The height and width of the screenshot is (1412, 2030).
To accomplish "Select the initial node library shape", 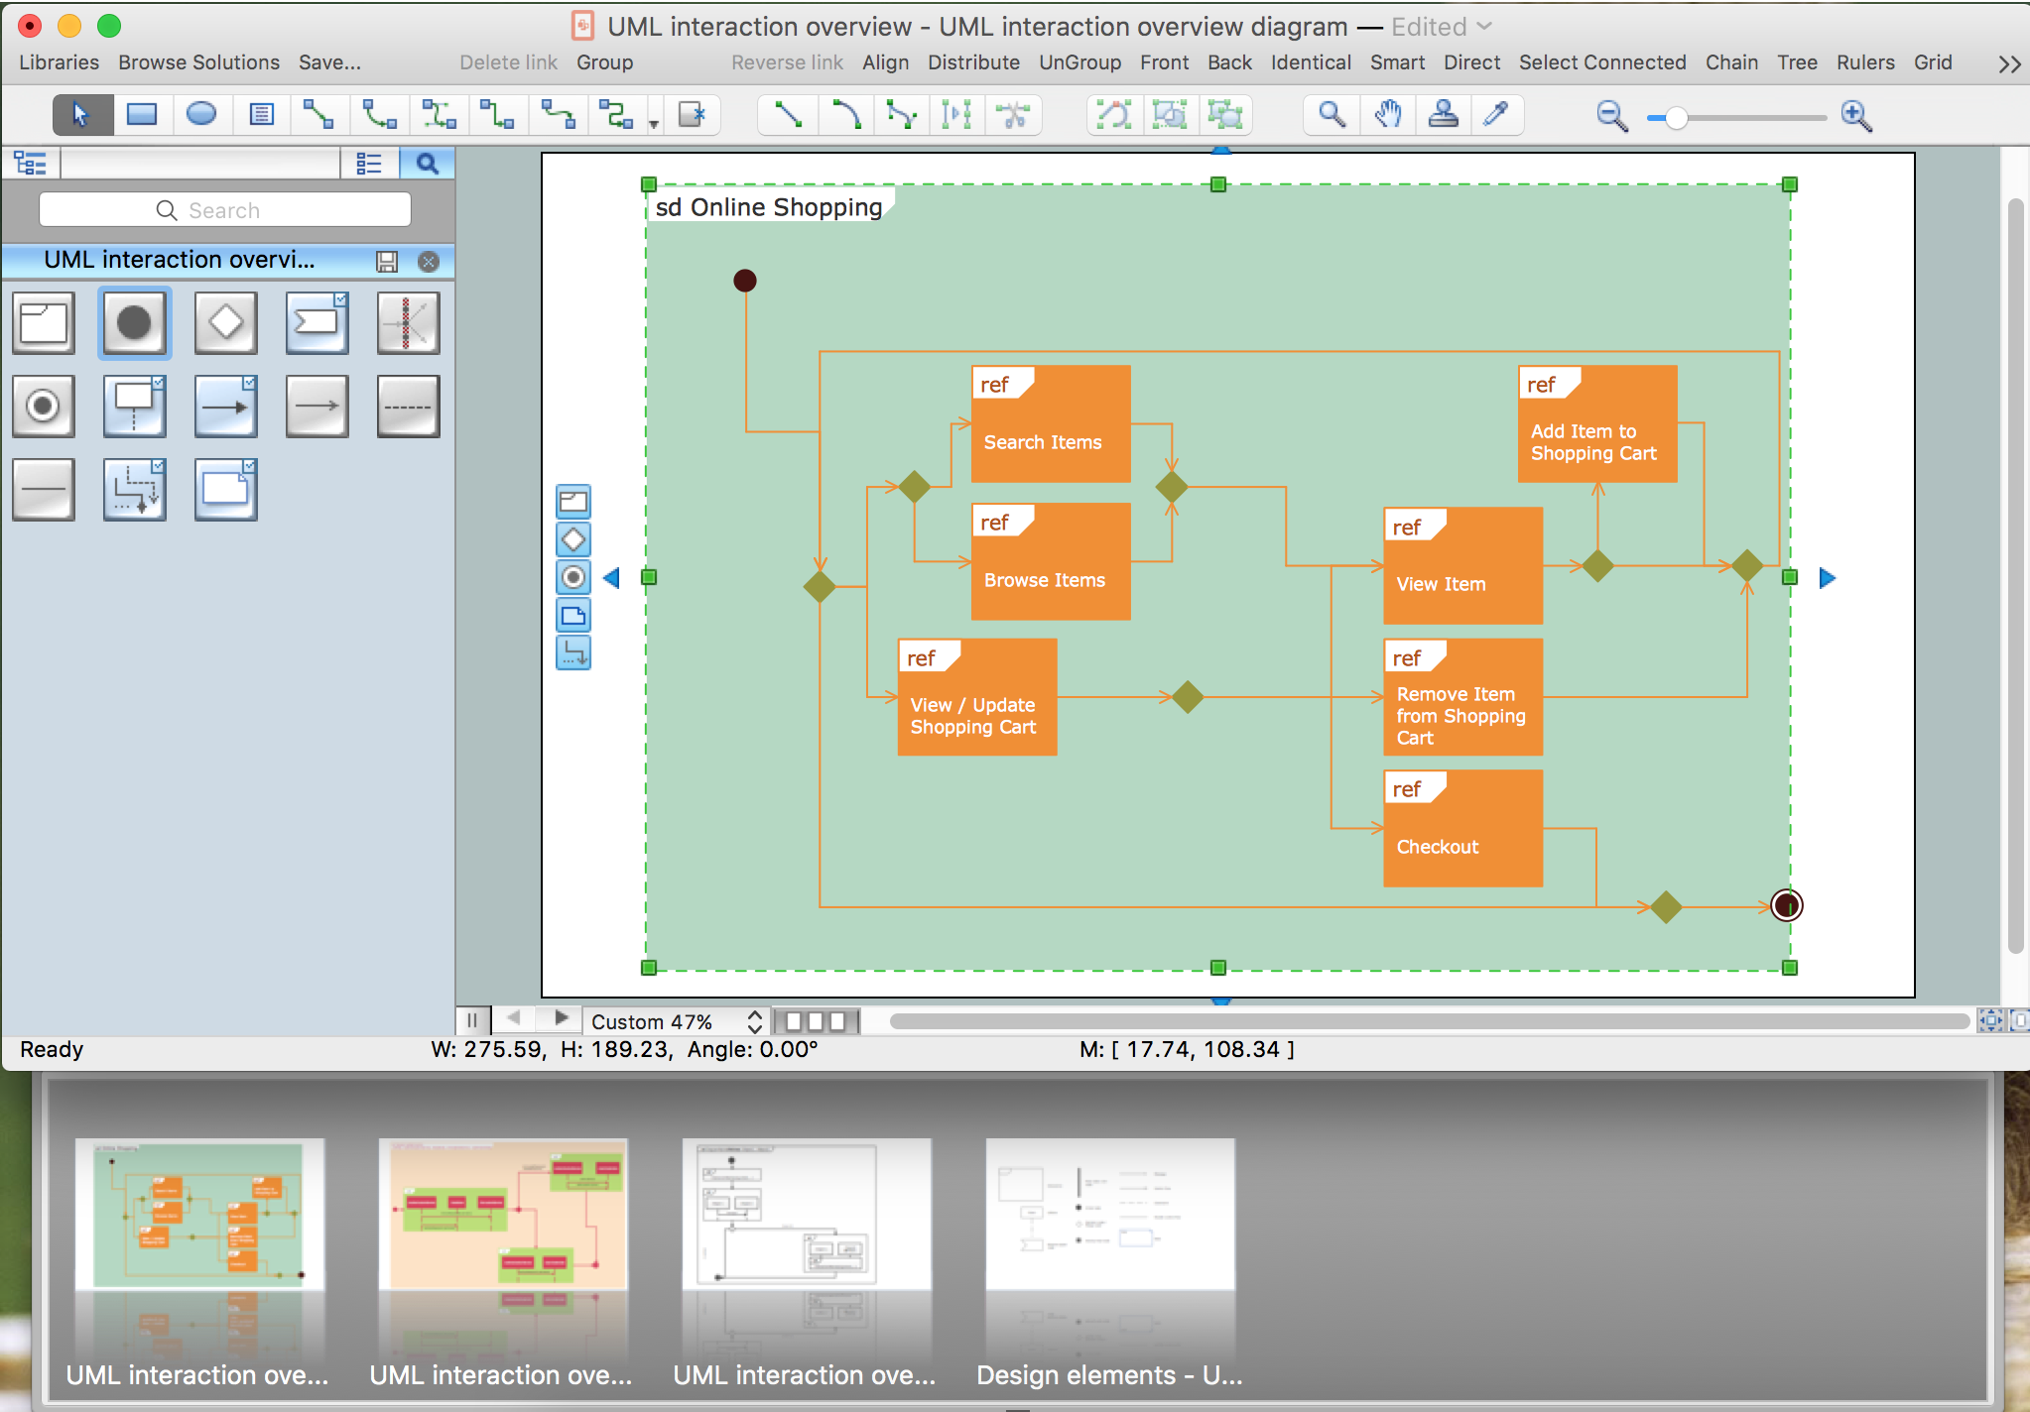I will (x=134, y=323).
